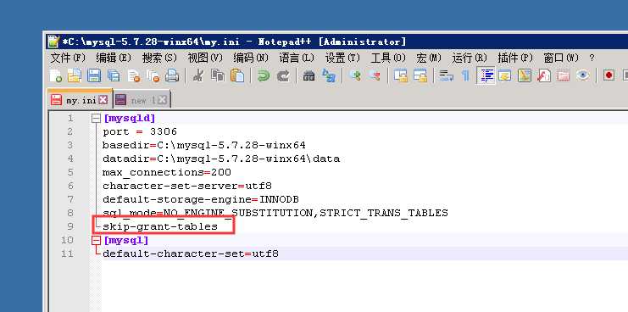
Task: Open the Function List icon
Action: pos(543,75)
